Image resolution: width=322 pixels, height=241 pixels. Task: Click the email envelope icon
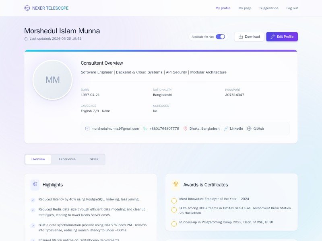pyautogui.click(x=87, y=129)
